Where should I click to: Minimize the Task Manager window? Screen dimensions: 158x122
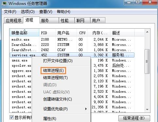(129, 2)
